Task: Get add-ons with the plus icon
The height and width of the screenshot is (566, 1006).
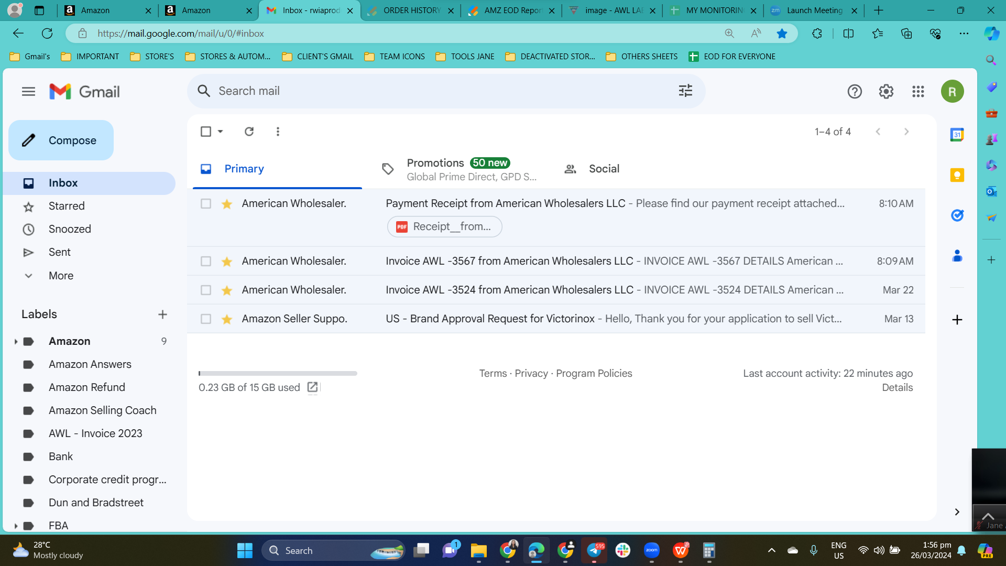Action: 957,320
